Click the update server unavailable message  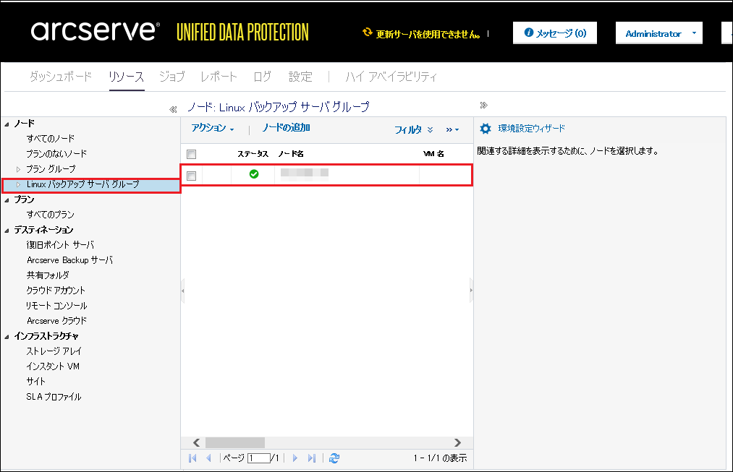428,34
